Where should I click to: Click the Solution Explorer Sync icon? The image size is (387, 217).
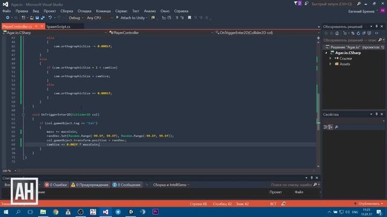(x=353, y=33)
